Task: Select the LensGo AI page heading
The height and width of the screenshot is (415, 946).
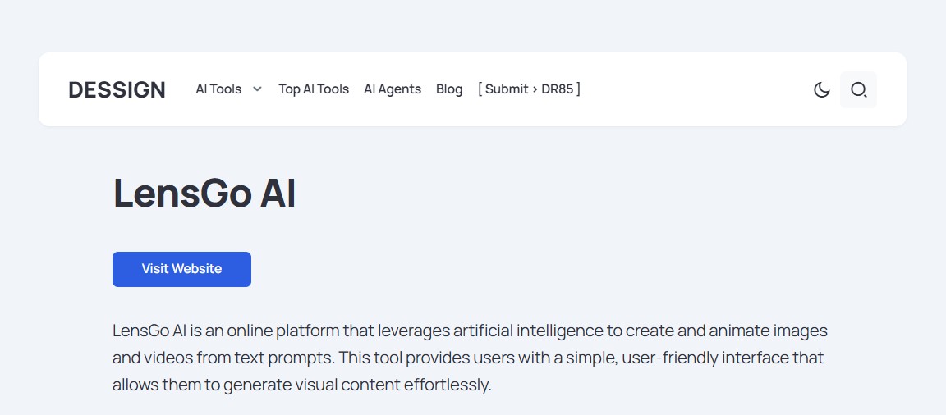Action: pos(204,194)
